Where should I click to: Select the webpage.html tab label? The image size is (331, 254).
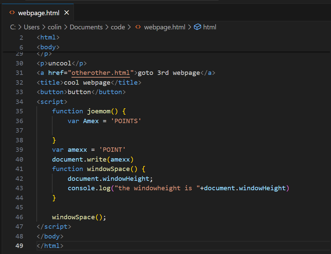38,13
